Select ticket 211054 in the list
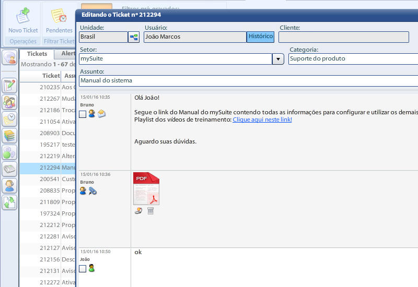Image resolution: width=418 pixels, height=287 pixels. (48, 122)
